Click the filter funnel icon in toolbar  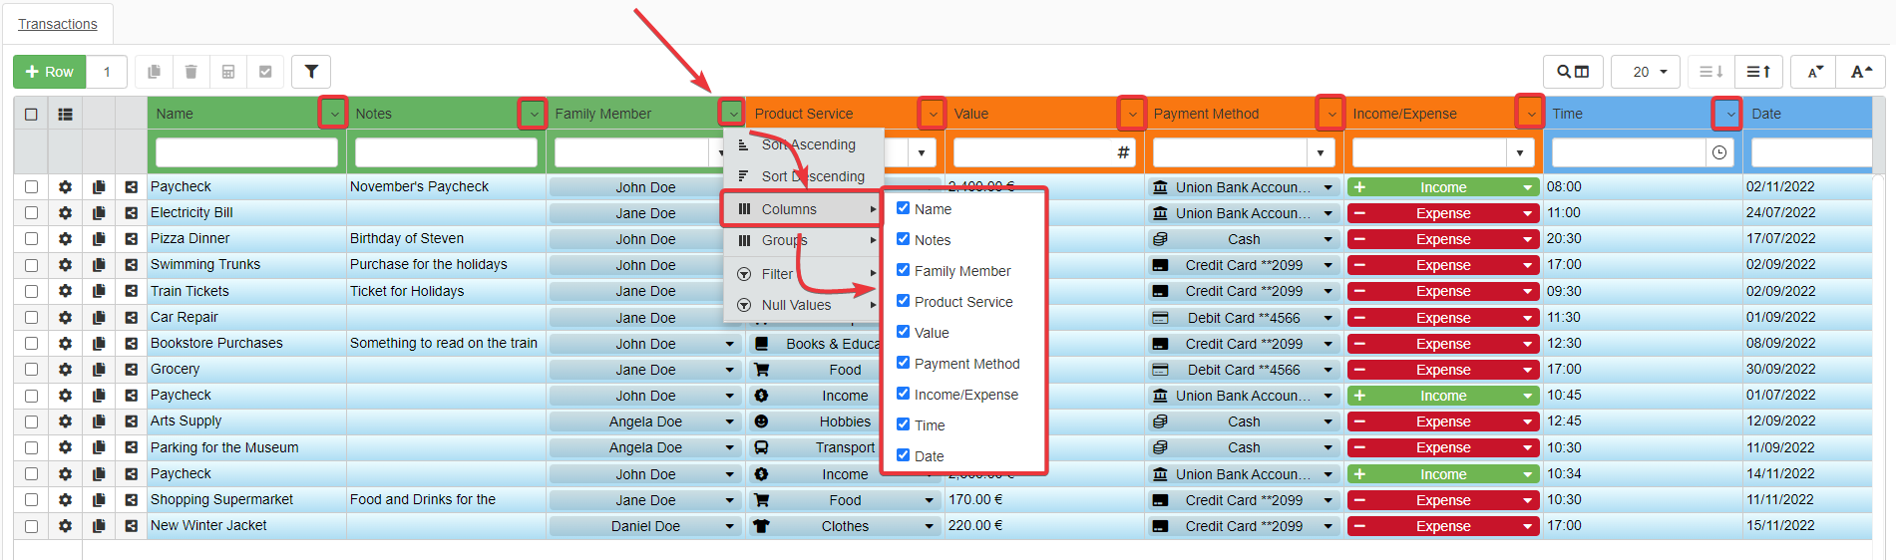(311, 72)
